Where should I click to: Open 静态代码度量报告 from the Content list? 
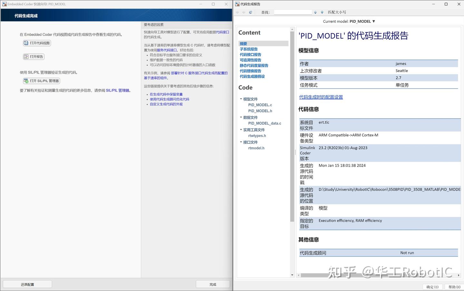(x=255, y=65)
